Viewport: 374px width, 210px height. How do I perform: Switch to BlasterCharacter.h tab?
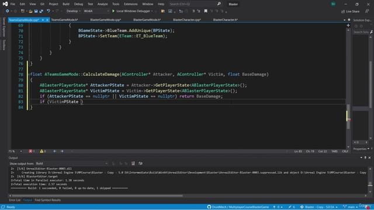[x=226, y=20]
